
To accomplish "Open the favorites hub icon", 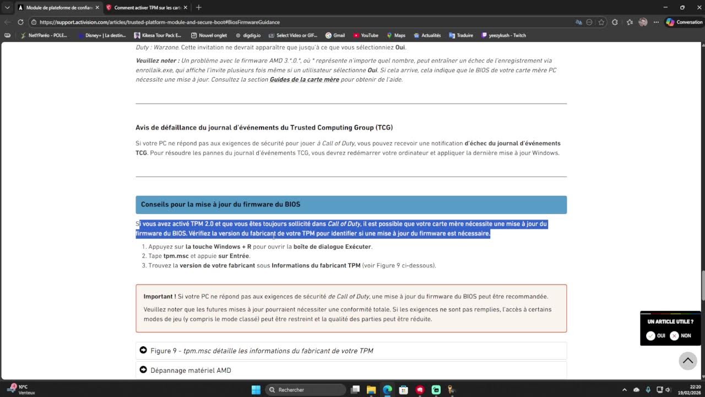I will pyautogui.click(x=630, y=22).
